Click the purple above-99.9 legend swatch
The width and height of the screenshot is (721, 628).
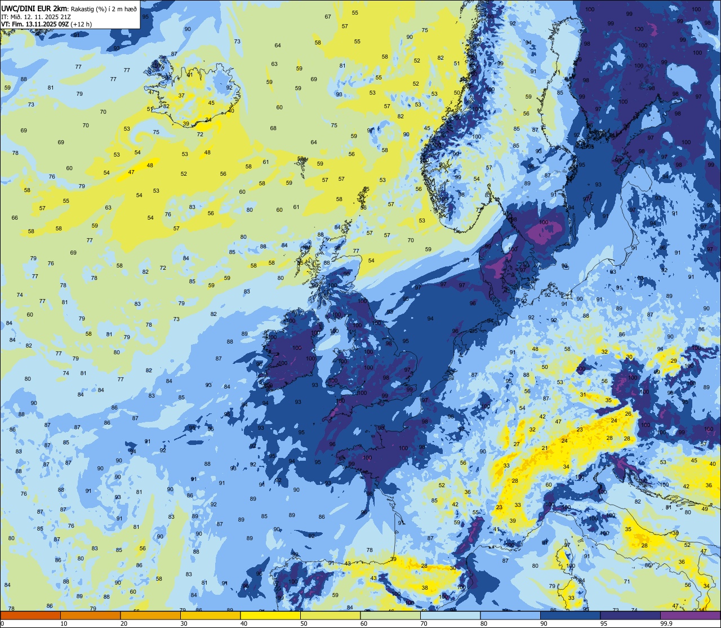[x=690, y=615]
